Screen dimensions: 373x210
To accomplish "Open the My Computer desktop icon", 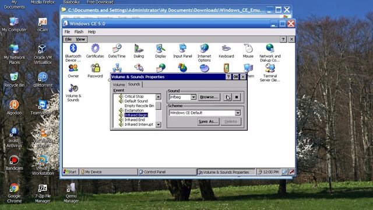I will pyautogui.click(x=14, y=24).
